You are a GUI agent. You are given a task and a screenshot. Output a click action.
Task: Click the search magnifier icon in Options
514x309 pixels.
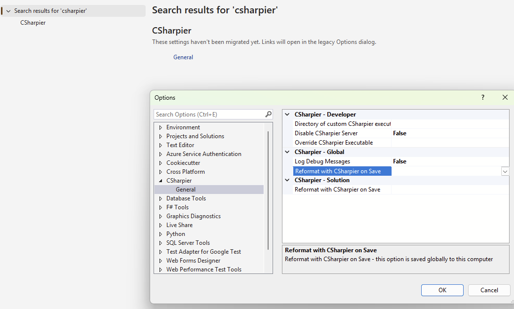click(268, 115)
